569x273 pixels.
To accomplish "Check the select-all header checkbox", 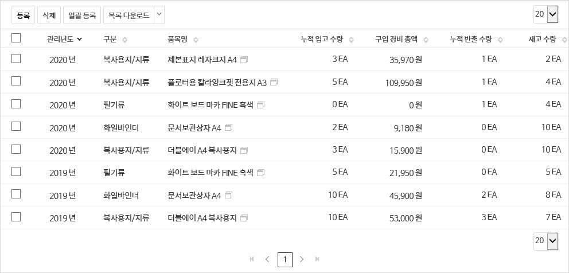I will [16, 38].
